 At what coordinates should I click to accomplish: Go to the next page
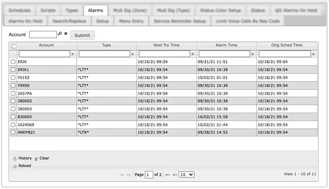pyautogui.click(x=168, y=175)
